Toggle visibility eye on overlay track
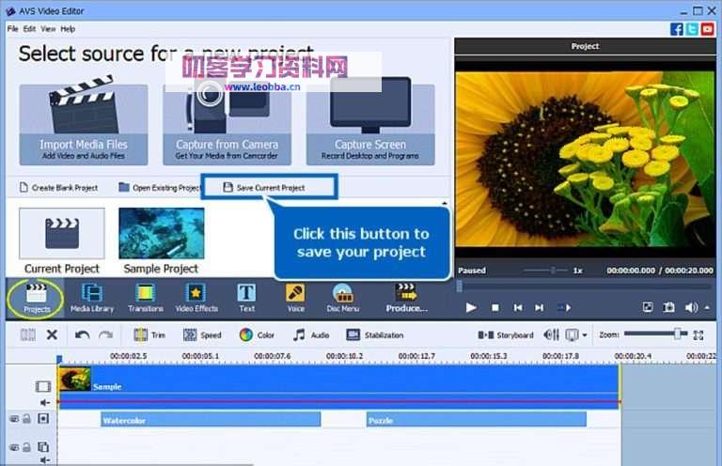722x466 pixels. [x=15, y=447]
